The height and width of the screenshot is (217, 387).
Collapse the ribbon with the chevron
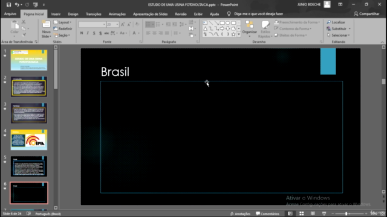(x=382, y=42)
